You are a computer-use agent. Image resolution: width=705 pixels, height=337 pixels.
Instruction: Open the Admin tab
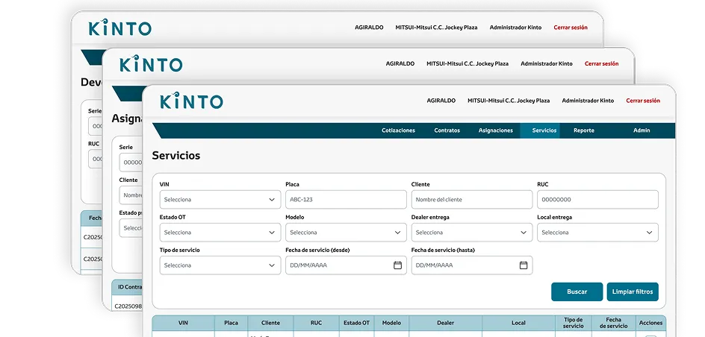642,130
